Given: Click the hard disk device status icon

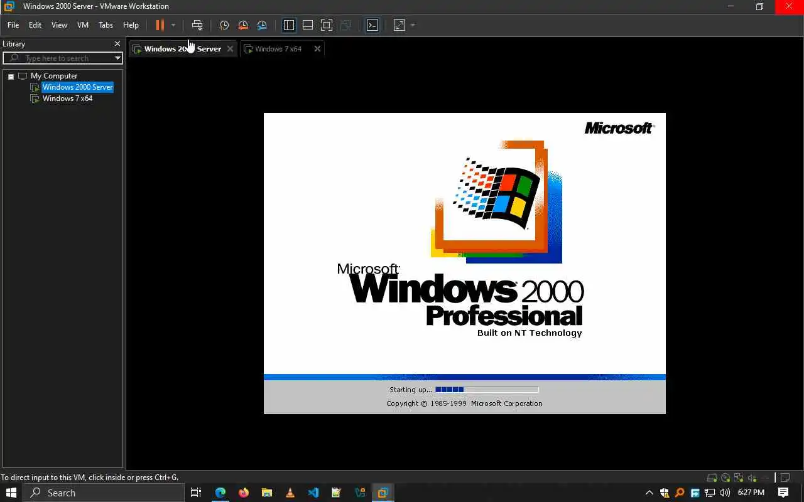Looking at the screenshot, I should [x=712, y=478].
